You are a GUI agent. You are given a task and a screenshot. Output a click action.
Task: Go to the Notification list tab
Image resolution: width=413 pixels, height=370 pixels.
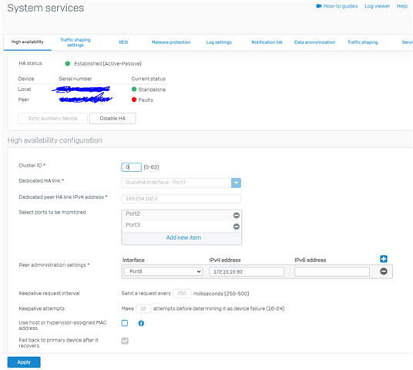coord(267,42)
